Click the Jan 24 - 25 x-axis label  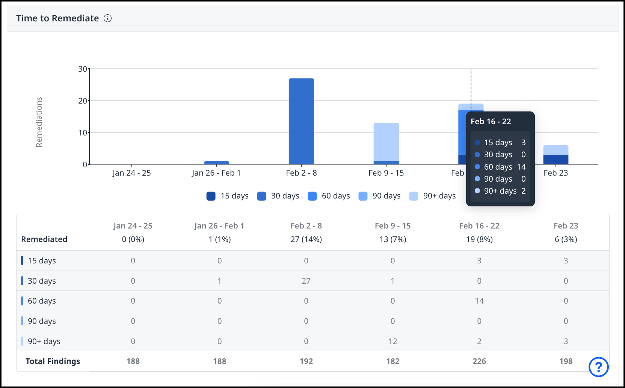[x=131, y=173]
